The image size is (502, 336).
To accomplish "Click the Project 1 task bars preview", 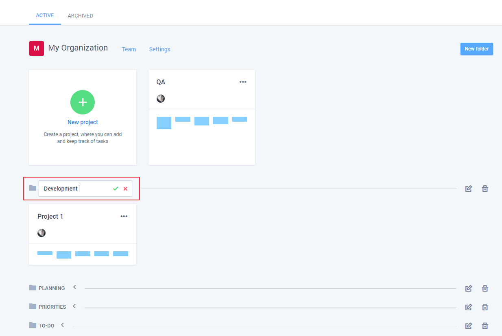I will tap(83, 255).
